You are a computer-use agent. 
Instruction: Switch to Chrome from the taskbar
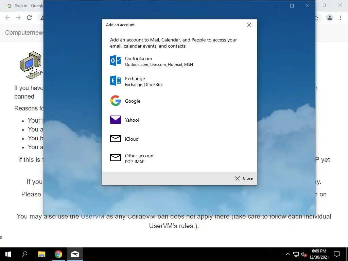point(58,254)
